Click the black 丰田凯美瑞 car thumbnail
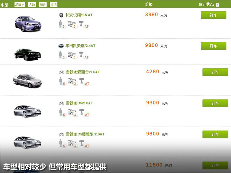This screenshot has width=231, height=173. [28, 54]
